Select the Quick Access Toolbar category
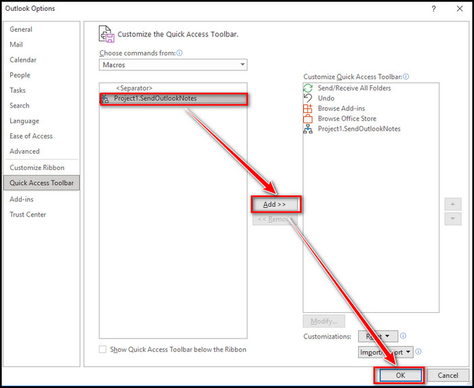 click(41, 183)
